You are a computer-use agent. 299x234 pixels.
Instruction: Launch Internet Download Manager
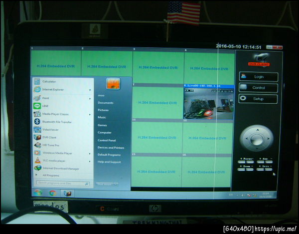click(x=63, y=168)
